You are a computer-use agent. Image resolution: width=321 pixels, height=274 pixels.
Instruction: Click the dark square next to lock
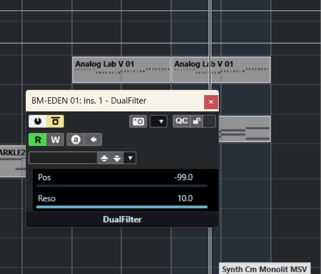coord(209,122)
